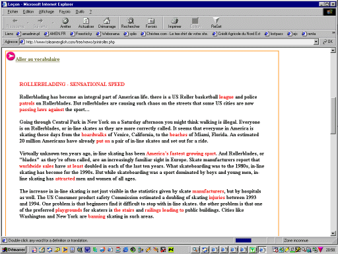Click the red word 'playgrounds'

coord(69,210)
